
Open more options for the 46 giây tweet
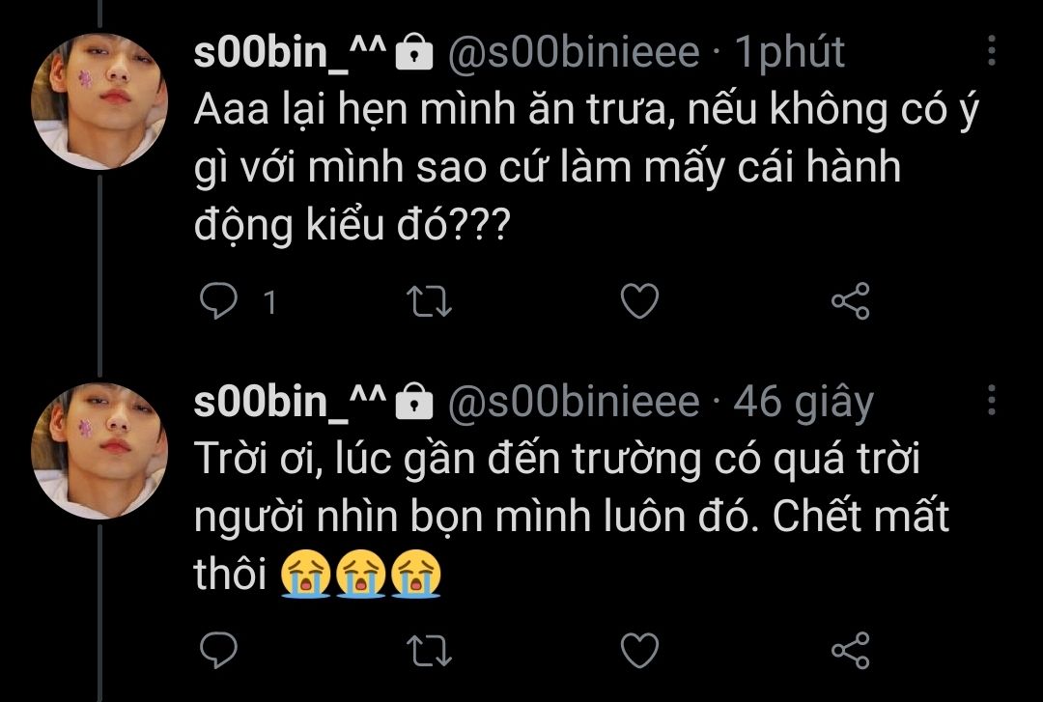[993, 398]
